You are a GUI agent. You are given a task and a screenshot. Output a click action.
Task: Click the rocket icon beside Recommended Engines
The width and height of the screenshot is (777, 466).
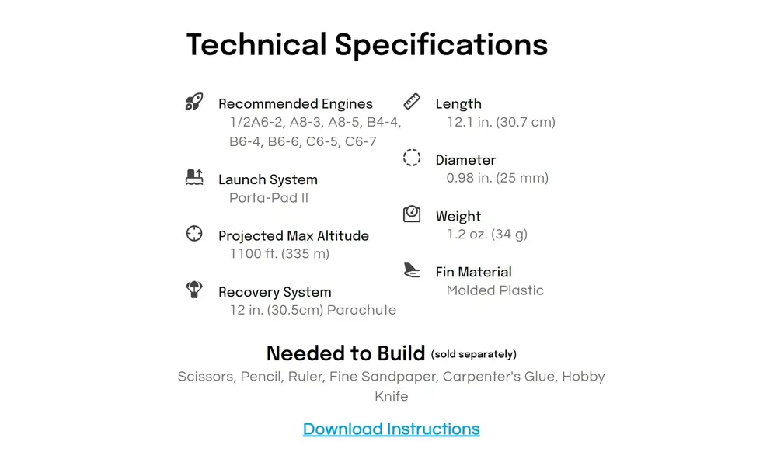(194, 102)
